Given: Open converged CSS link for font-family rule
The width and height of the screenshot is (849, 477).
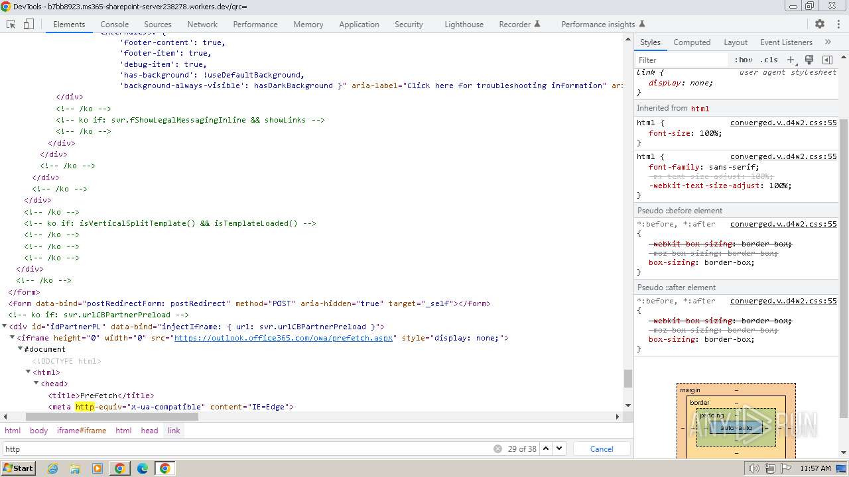Looking at the screenshot, I should click(783, 157).
